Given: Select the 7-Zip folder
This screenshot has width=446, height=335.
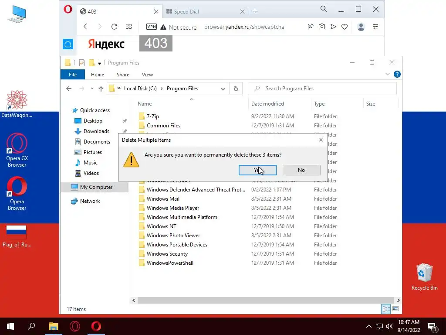Looking at the screenshot, I should click(153, 116).
